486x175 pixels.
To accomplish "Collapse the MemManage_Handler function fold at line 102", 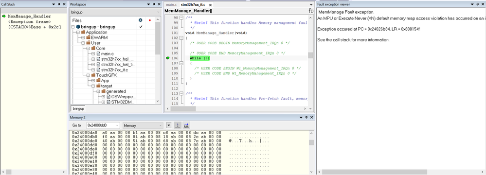I will click(x=181, y=38).
